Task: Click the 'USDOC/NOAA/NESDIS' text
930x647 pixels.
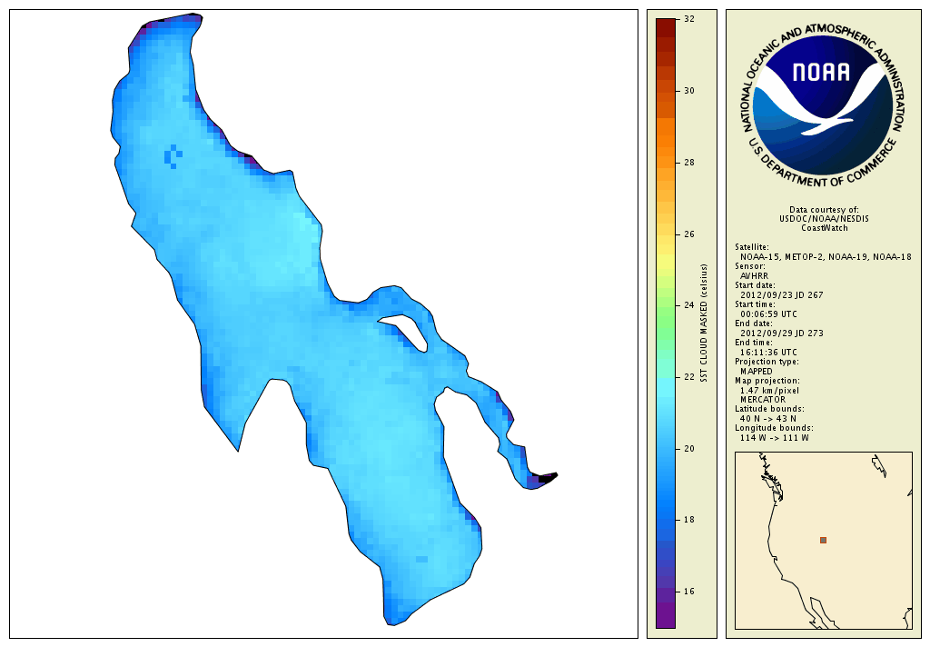Action: 824,218
